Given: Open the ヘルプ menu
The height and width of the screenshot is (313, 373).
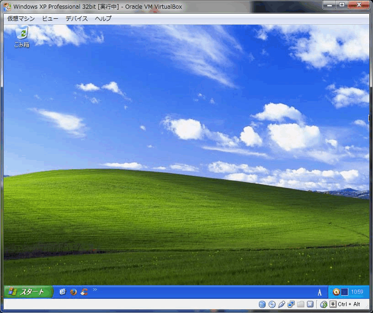Looking at the screenshot, I should tap(103, 19).
